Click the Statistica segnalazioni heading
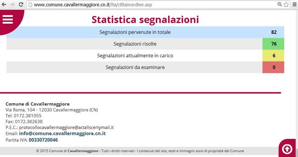 pyautogui.click(x=145, y=20)
